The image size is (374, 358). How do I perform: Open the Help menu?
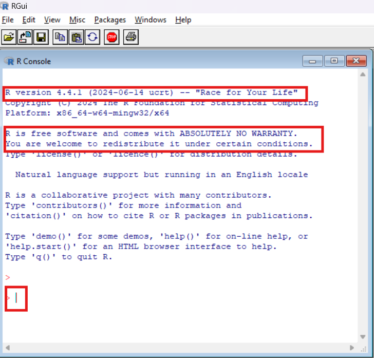[183, 20]
